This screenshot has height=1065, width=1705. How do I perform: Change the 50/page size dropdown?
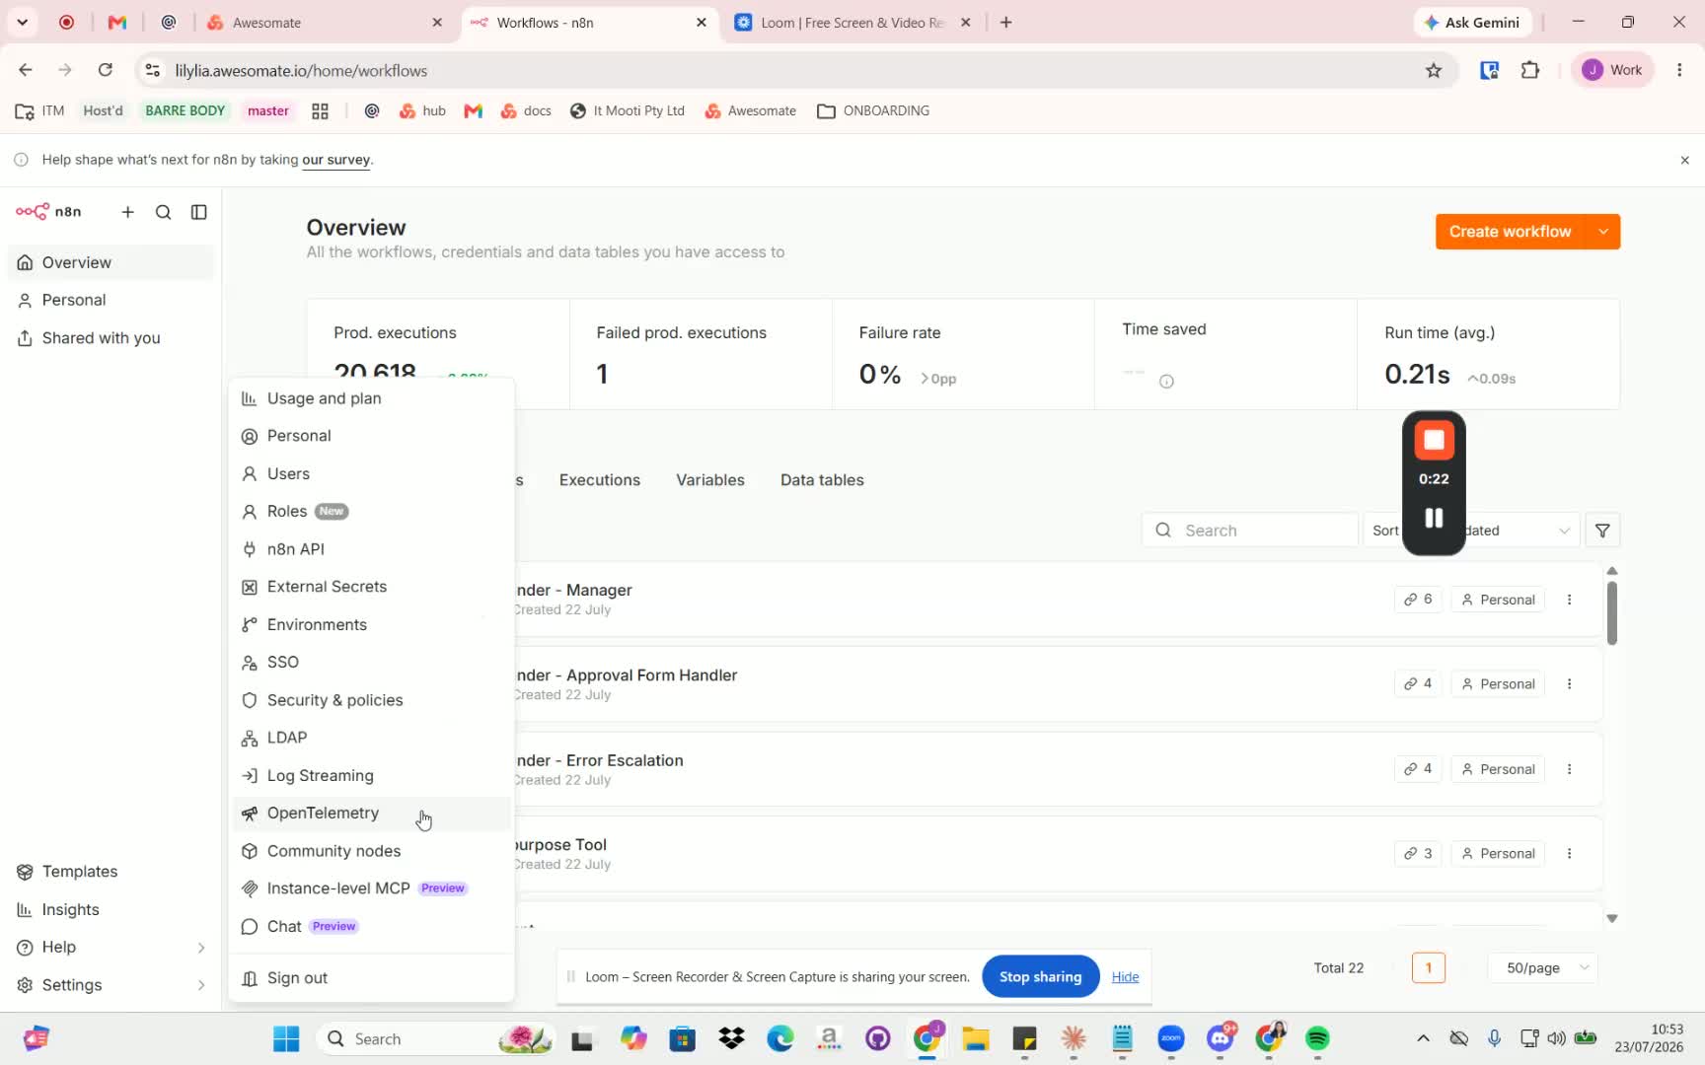tap(1542, 968)
